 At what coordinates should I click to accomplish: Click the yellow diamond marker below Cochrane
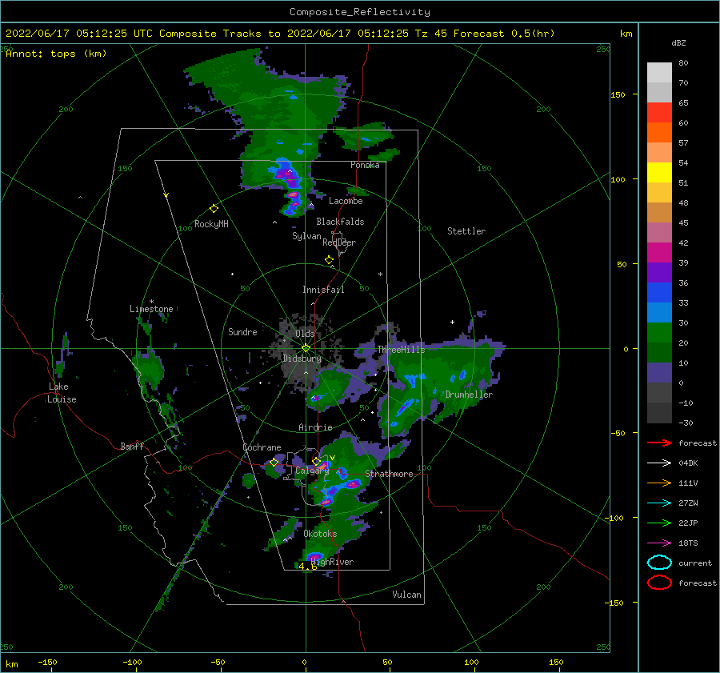(x=274, y=463)
